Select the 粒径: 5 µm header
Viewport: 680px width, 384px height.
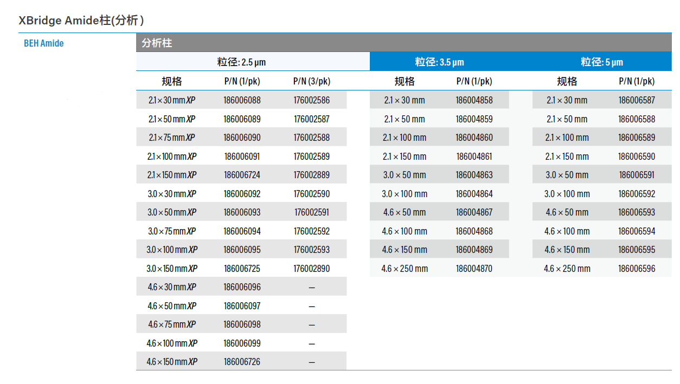tap(602, 62)
